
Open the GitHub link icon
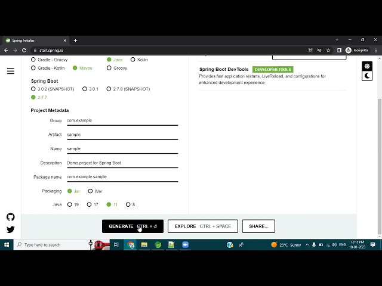(11, 217)
